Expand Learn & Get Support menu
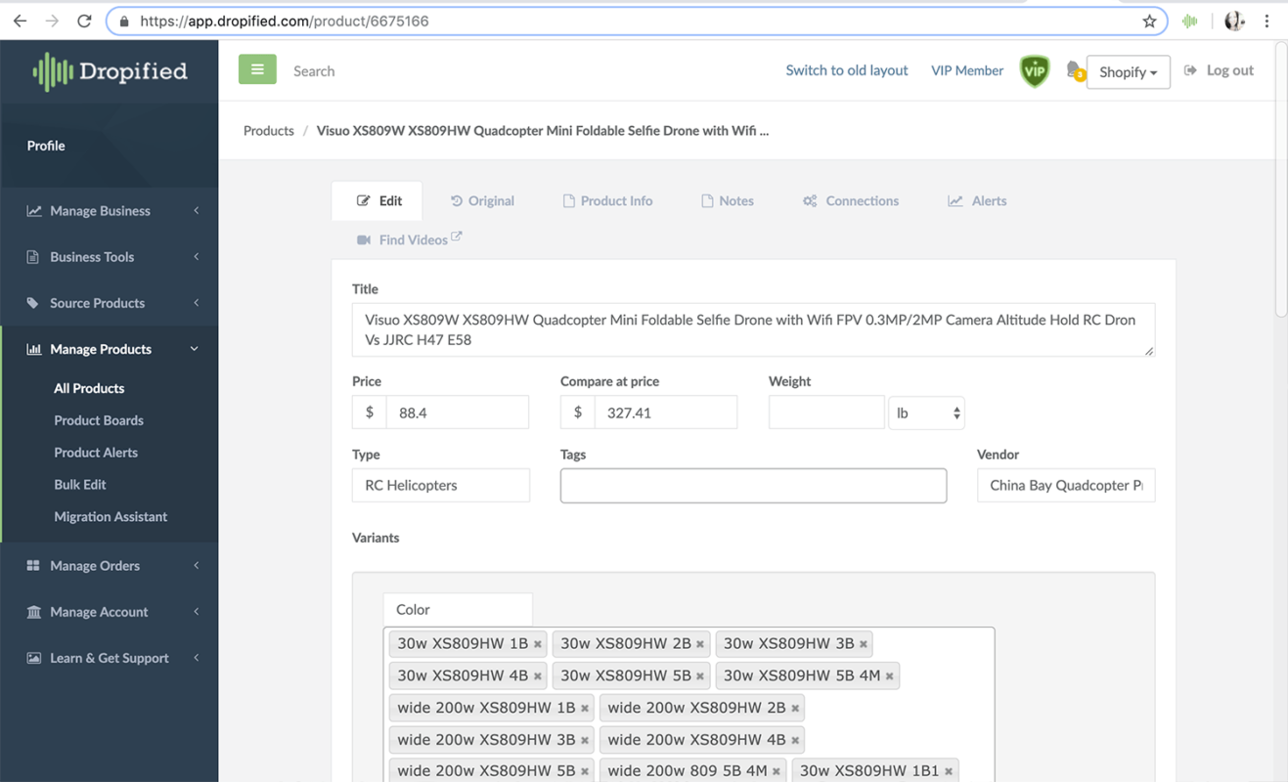Viewport: 1288px width, 782px height. point(110,658)
